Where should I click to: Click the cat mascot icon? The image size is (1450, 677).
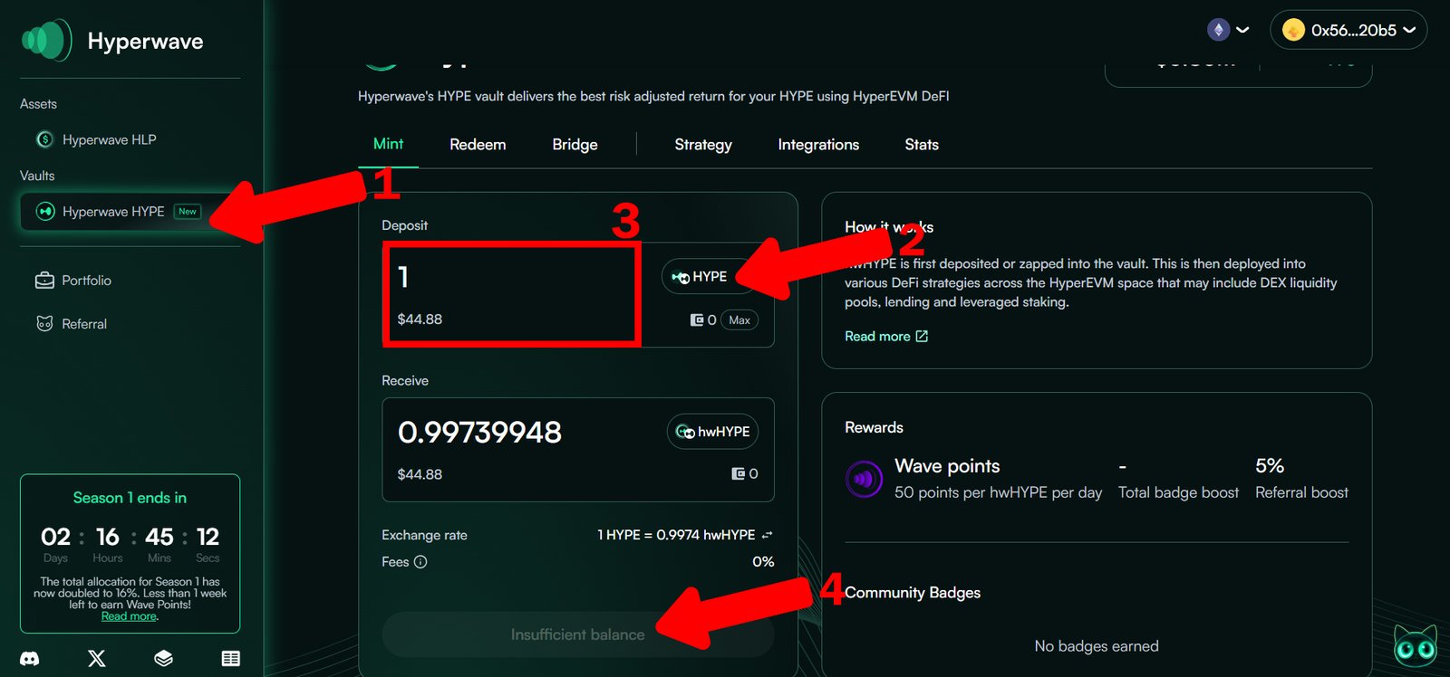1415,646
